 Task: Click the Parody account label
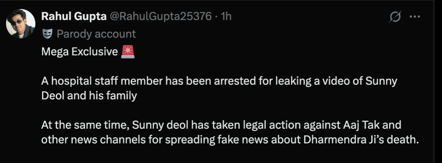point(96,34)
